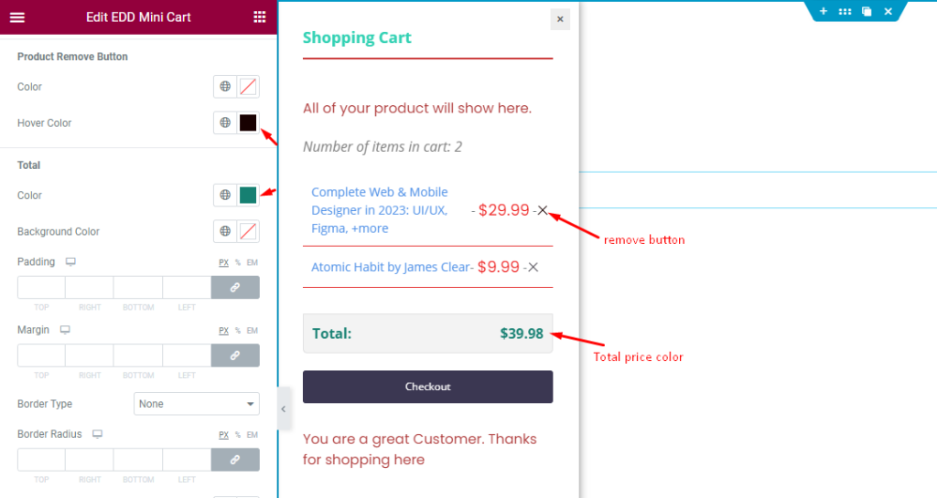Collapse the editor side panel arrow
Viewport: 937px width, 498px height.
(x=284, y=409)
